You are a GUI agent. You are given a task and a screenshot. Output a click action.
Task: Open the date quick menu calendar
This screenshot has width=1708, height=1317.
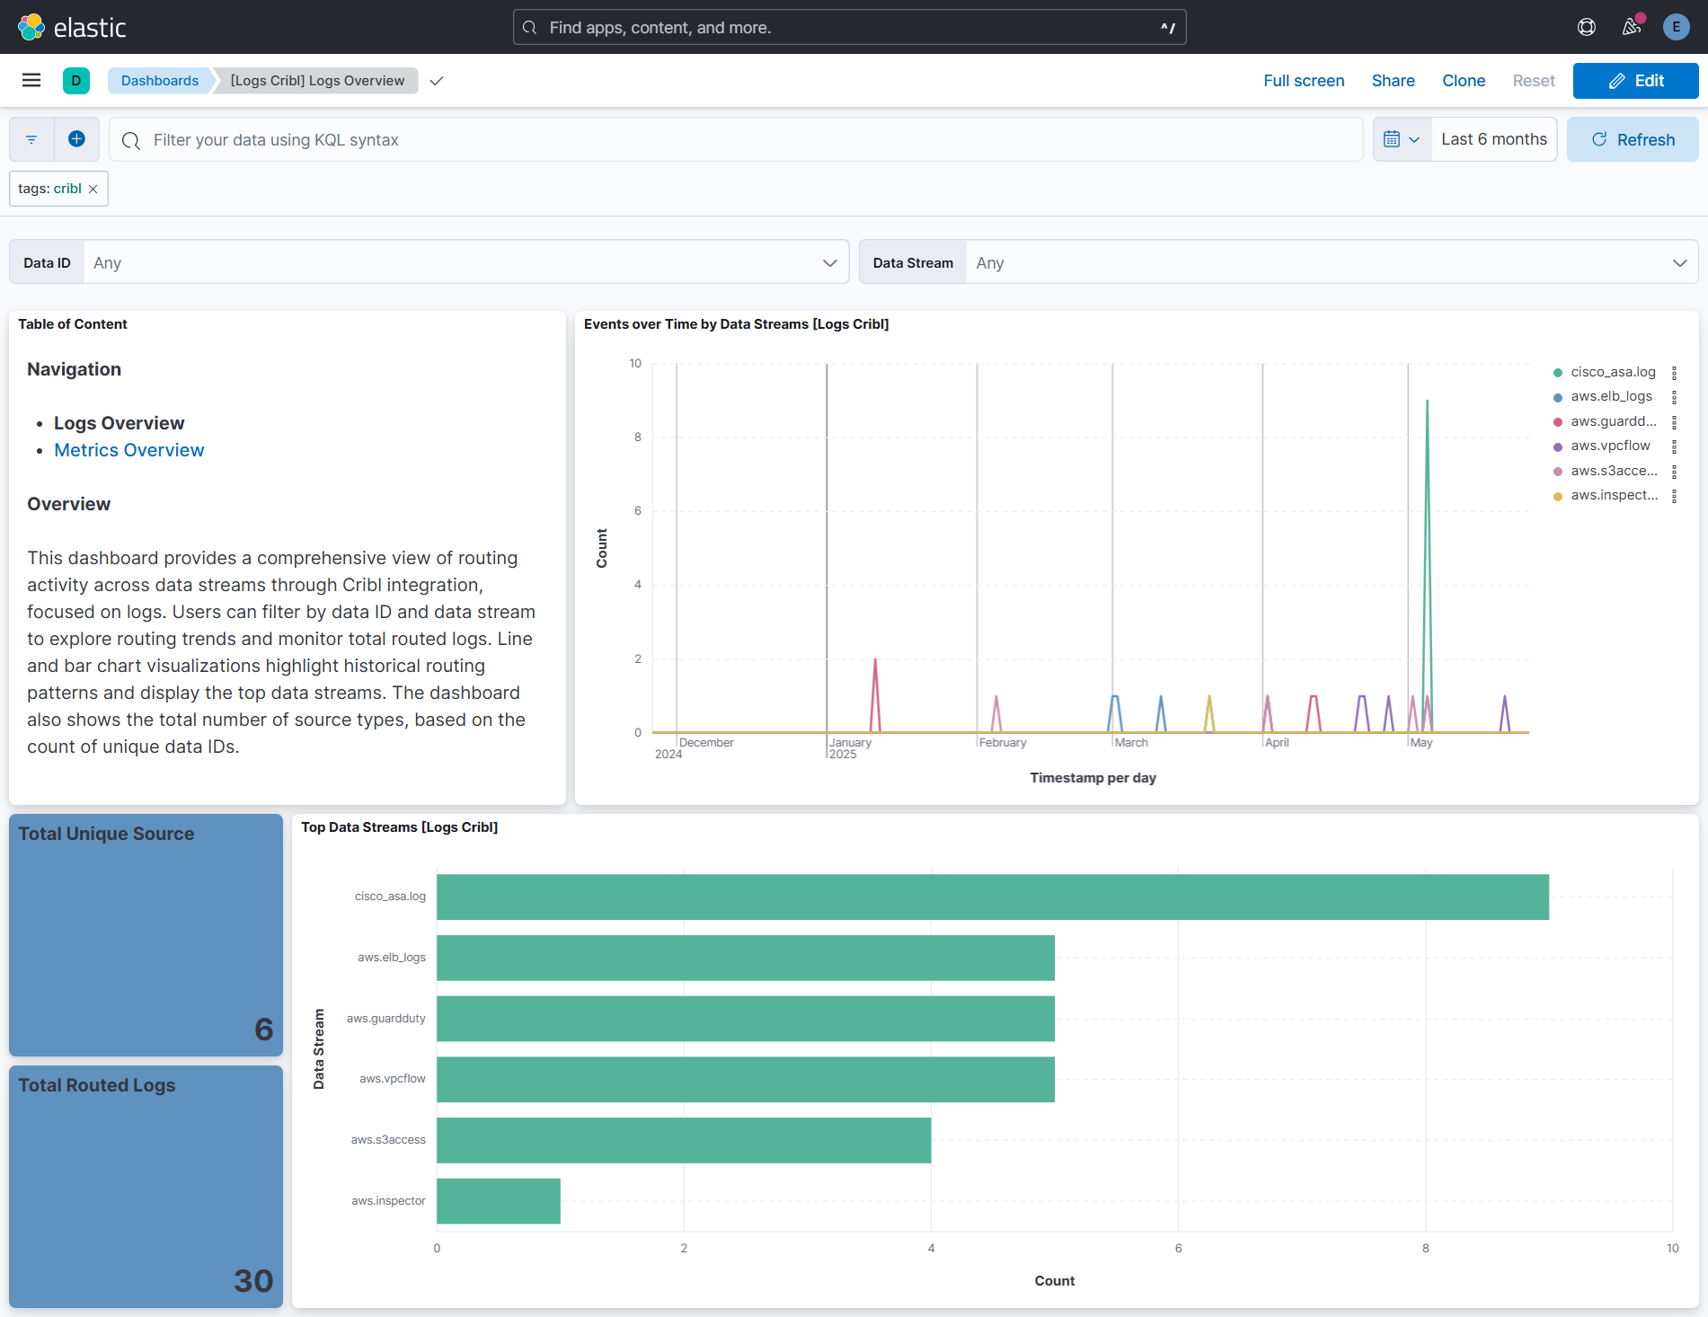1401,139
